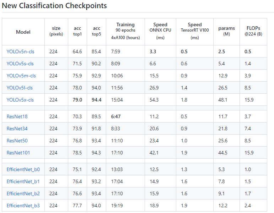Select the 76.8 top1 accuracy cell

77,141
